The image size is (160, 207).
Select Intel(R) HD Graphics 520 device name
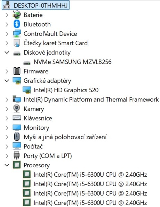[66, 90]
